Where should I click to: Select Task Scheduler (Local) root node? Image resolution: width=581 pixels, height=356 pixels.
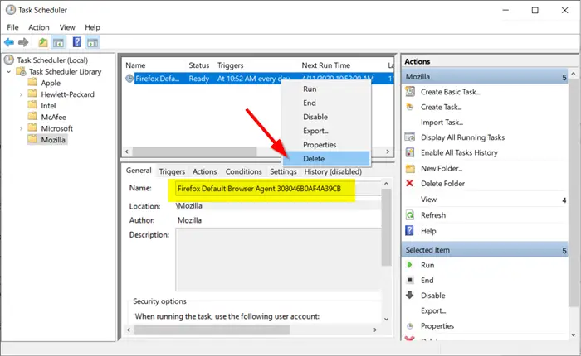[52, 60]
